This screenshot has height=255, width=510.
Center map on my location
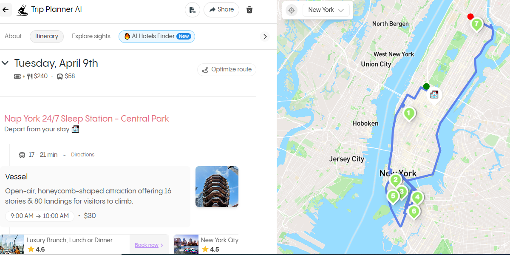point(292,10)
